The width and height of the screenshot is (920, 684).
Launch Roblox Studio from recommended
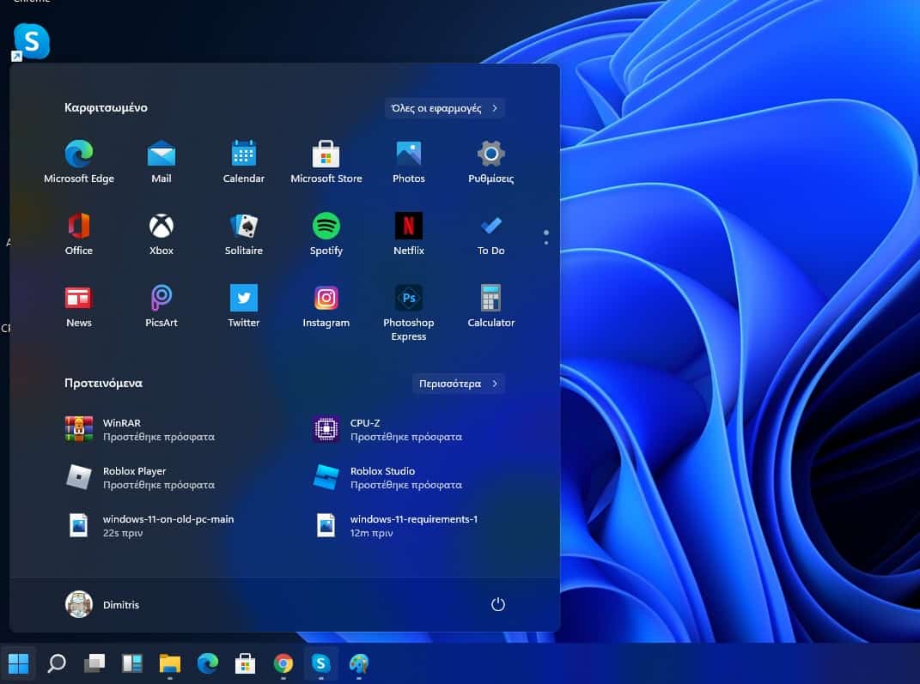coord(387,478)
